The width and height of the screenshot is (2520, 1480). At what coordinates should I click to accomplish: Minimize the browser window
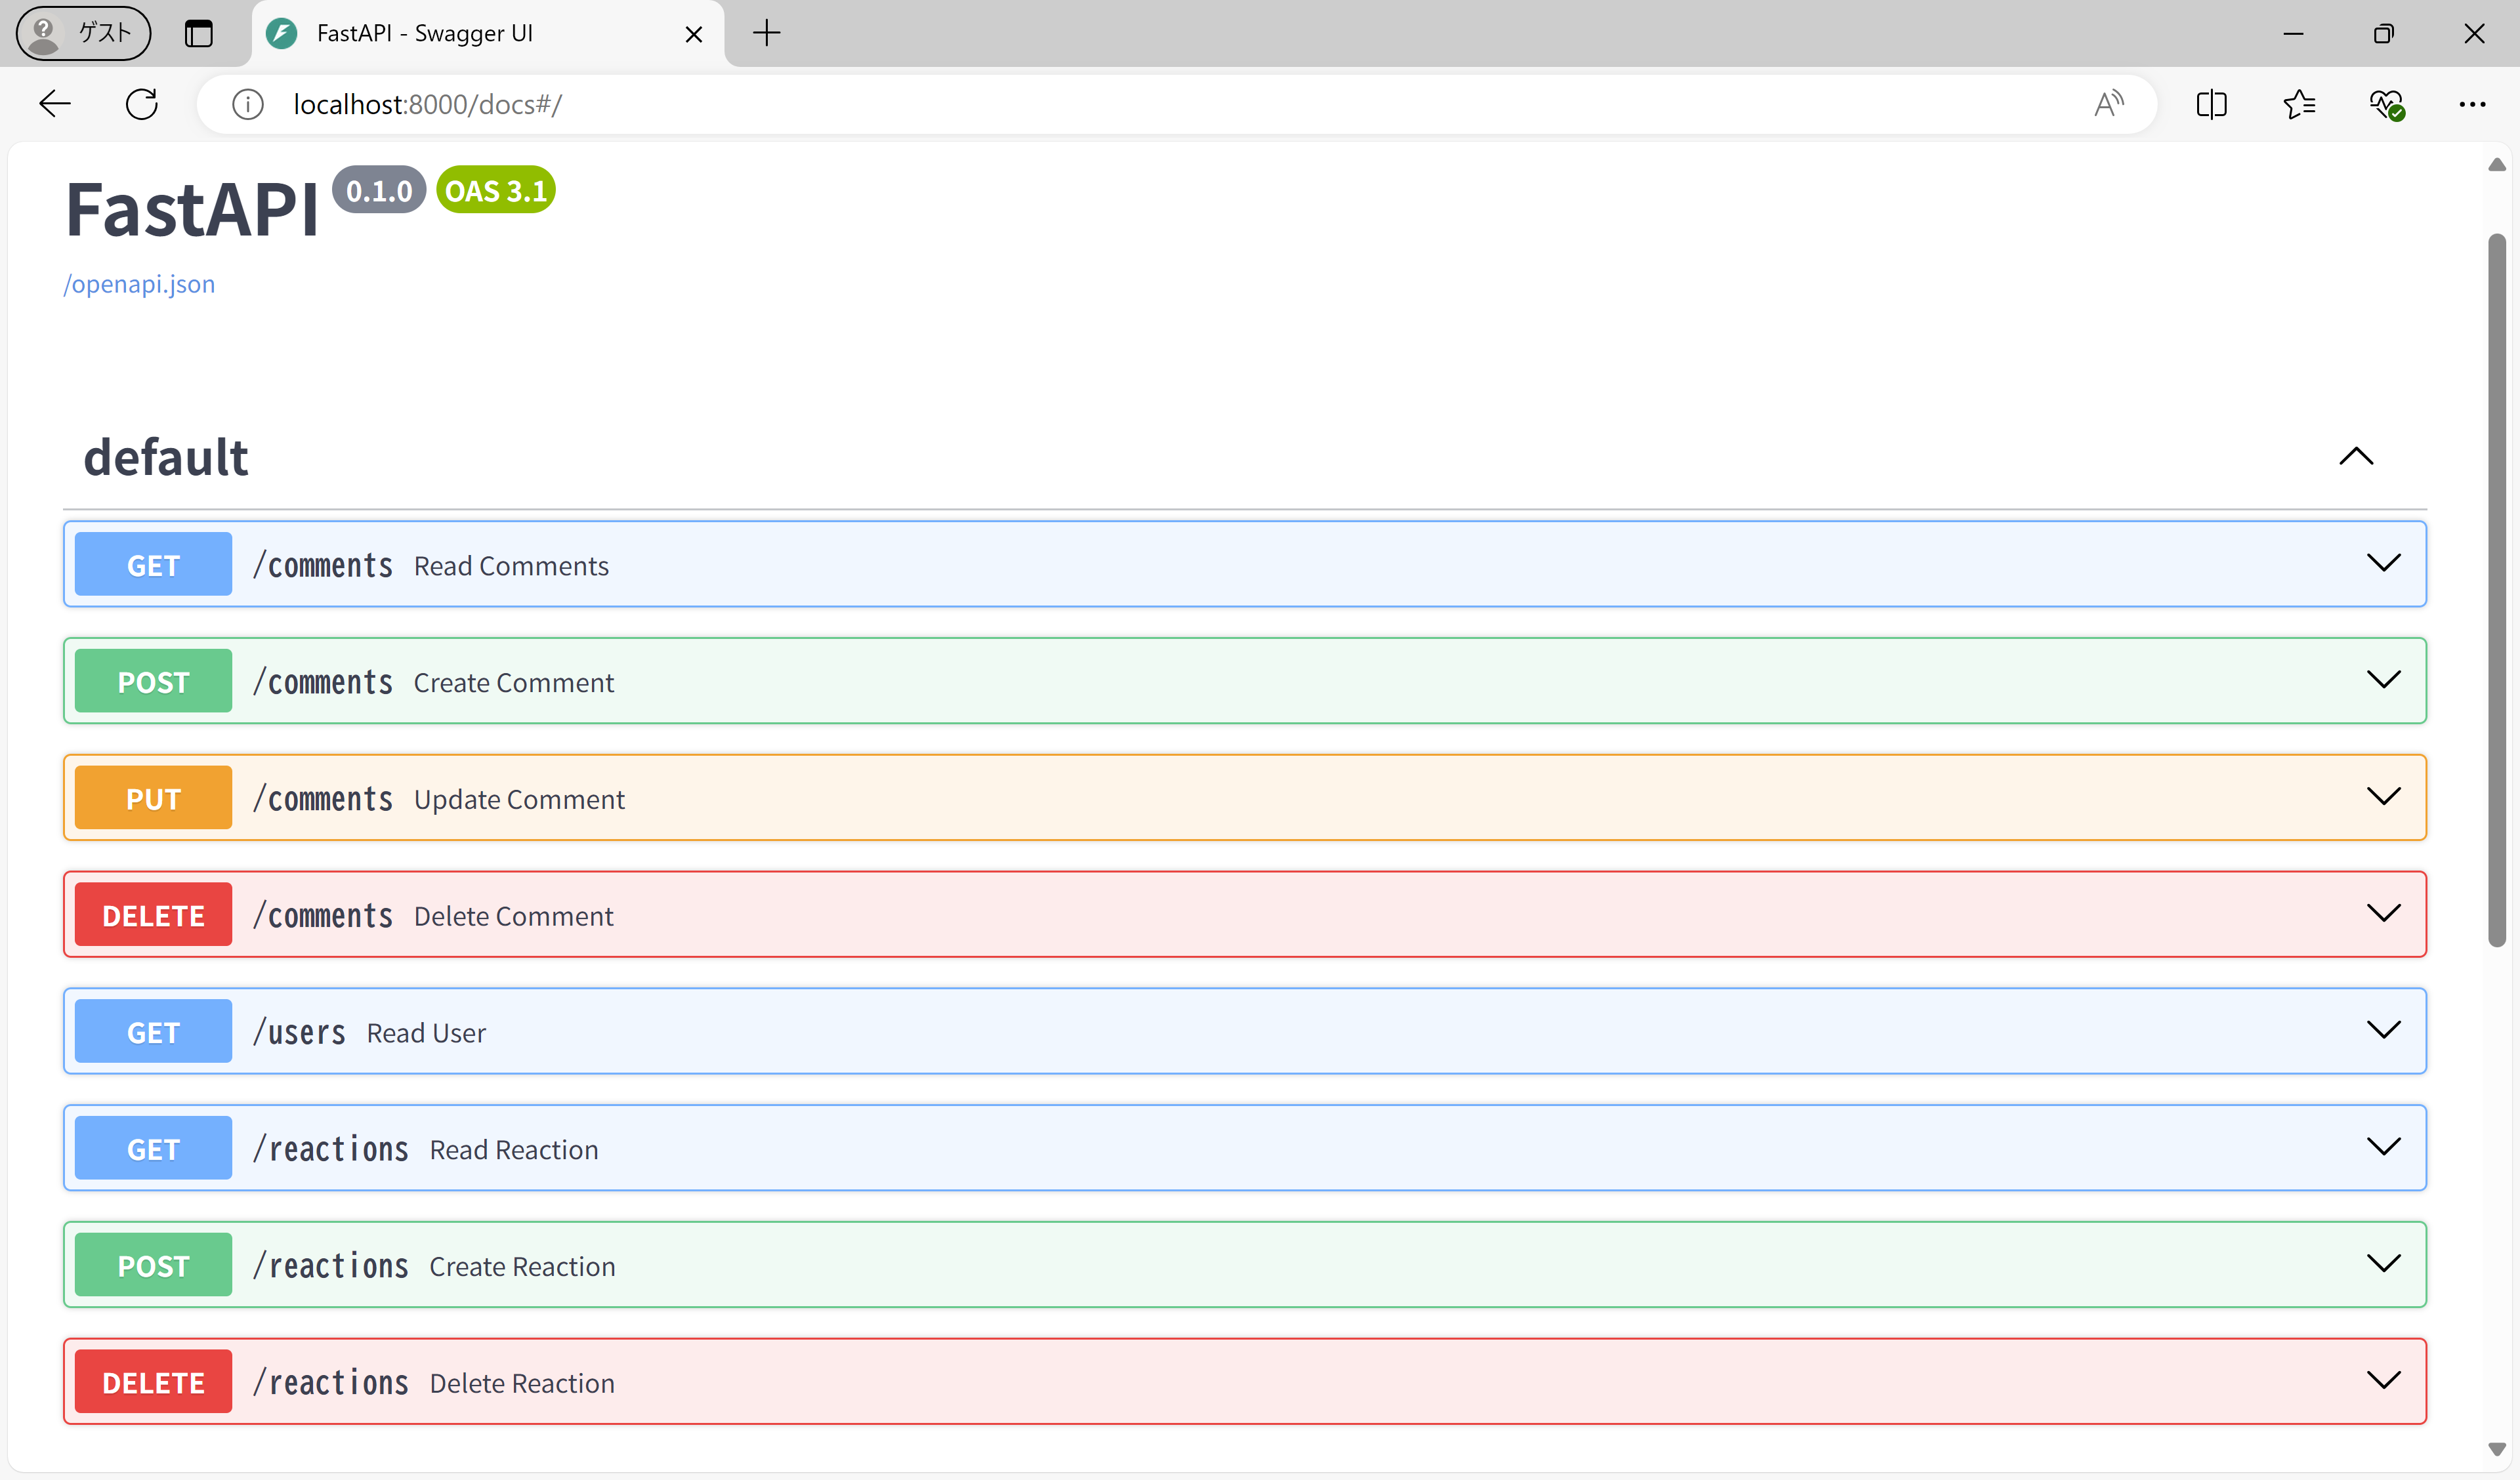click(x=2294, y=34)
